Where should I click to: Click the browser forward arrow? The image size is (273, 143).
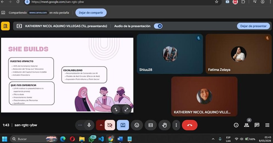pyautogui.click(x=10, y=2)
